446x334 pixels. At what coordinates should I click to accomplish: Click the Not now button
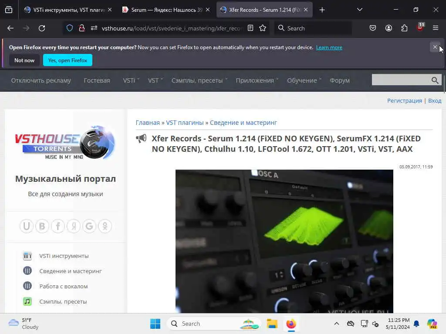coord(24,60)
